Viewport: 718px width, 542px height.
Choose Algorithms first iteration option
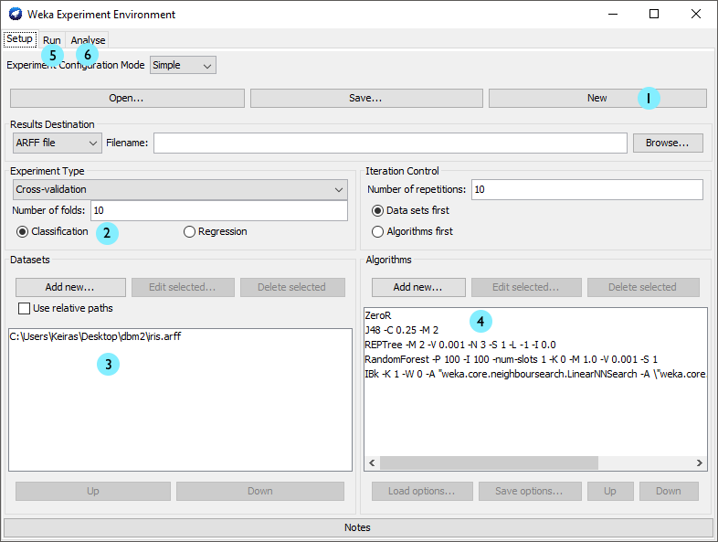click(378, 232)
